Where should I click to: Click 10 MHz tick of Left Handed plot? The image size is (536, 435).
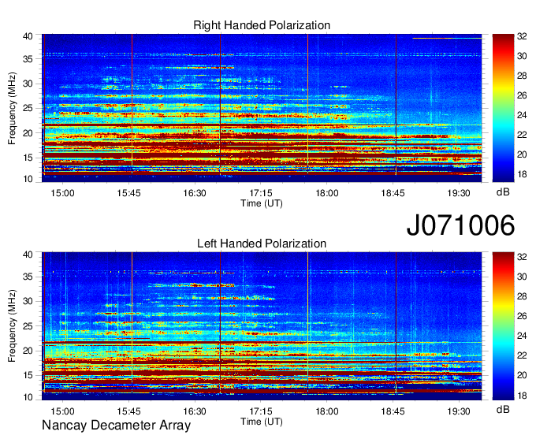[x=28, y=397]
